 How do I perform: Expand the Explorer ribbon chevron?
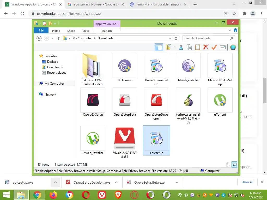click(229, 30)
